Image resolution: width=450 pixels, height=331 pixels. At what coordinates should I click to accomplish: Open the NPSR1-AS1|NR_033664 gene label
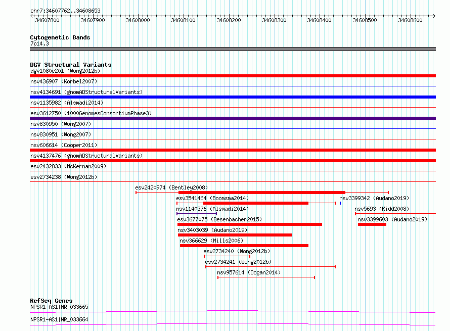tap(59, 319)
